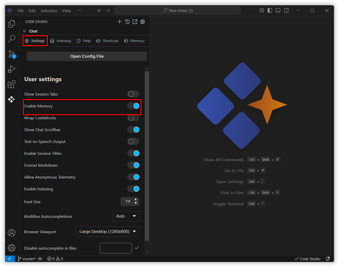The image size is (339, 267).
Task: Confirm disable autocomplete checkmark
Action: (x=137, y=248)
